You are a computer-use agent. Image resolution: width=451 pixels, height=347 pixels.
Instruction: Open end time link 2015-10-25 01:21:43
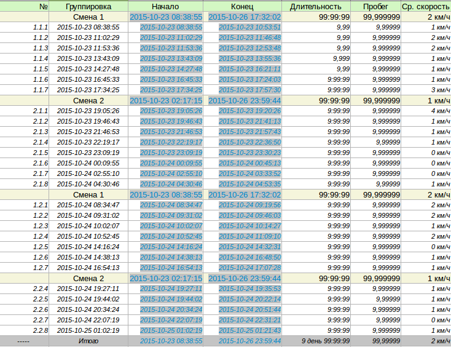249,330
